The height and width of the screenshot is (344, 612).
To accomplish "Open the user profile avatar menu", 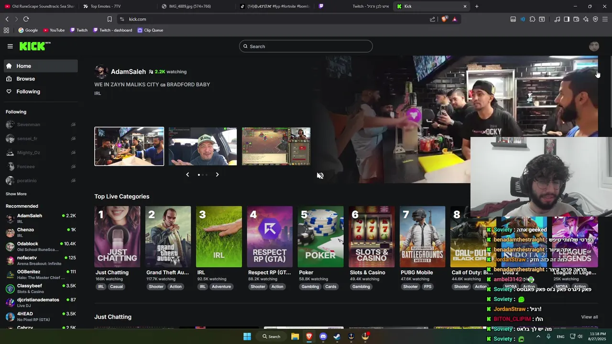I will 594,46.
